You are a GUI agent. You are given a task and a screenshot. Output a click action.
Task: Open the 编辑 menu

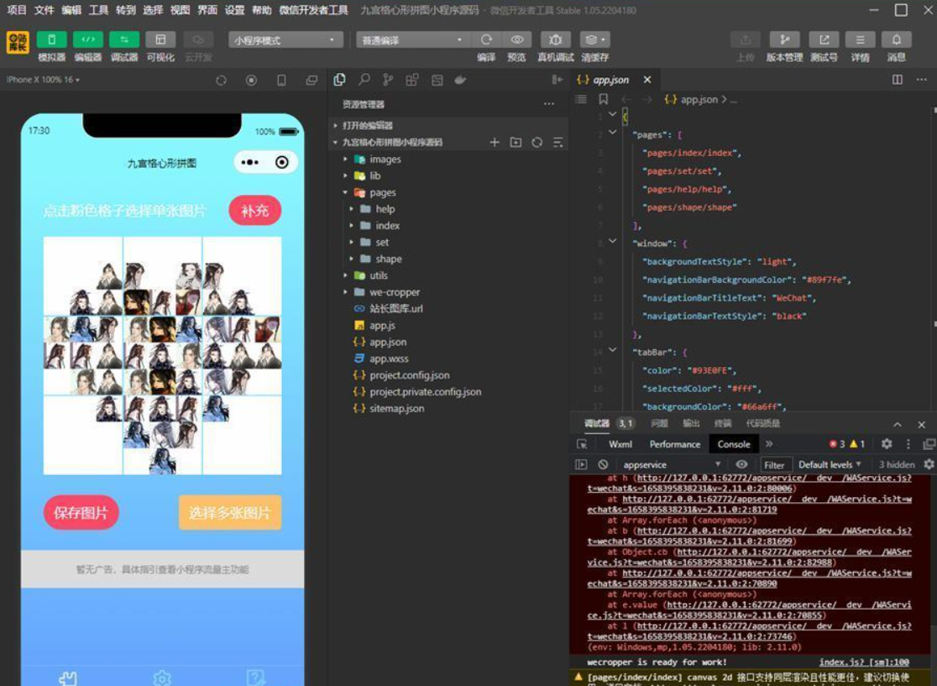71,10
